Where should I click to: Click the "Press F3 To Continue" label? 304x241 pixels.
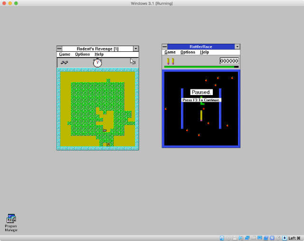[x=201, y=100]
